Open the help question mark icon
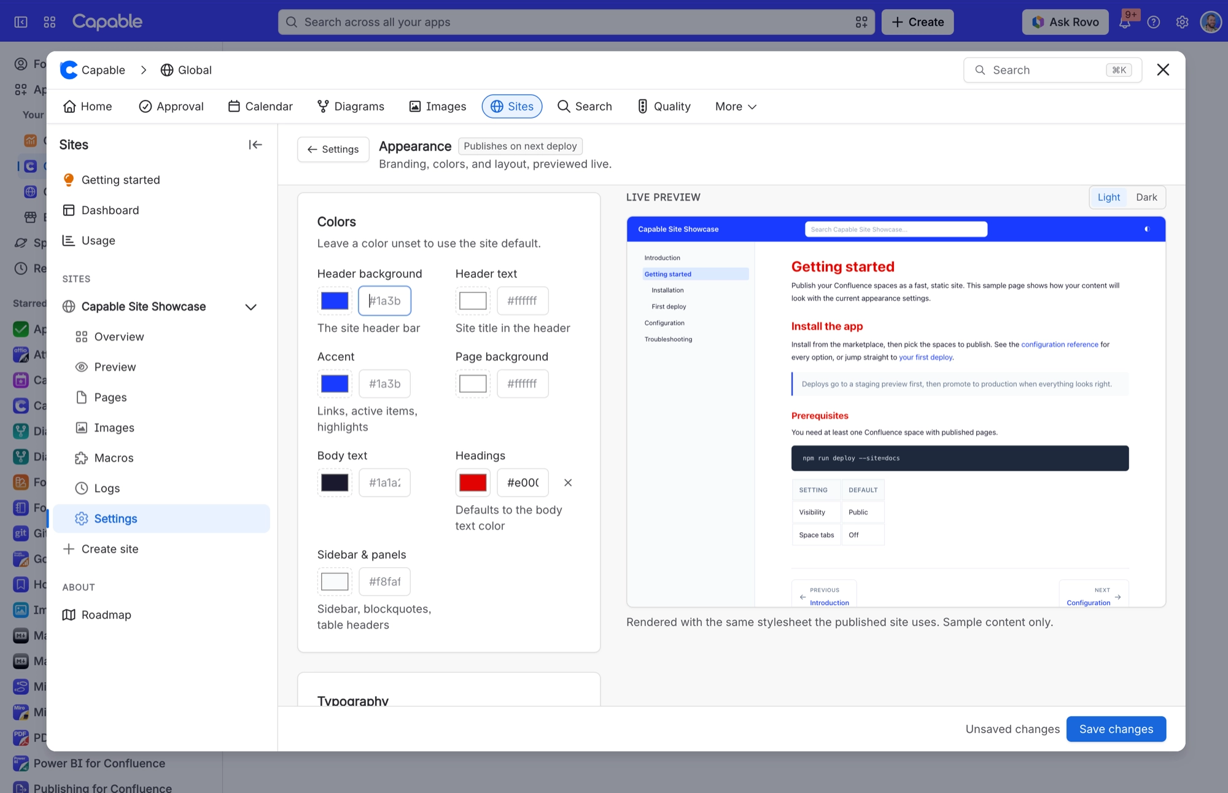 (1154, 22)
